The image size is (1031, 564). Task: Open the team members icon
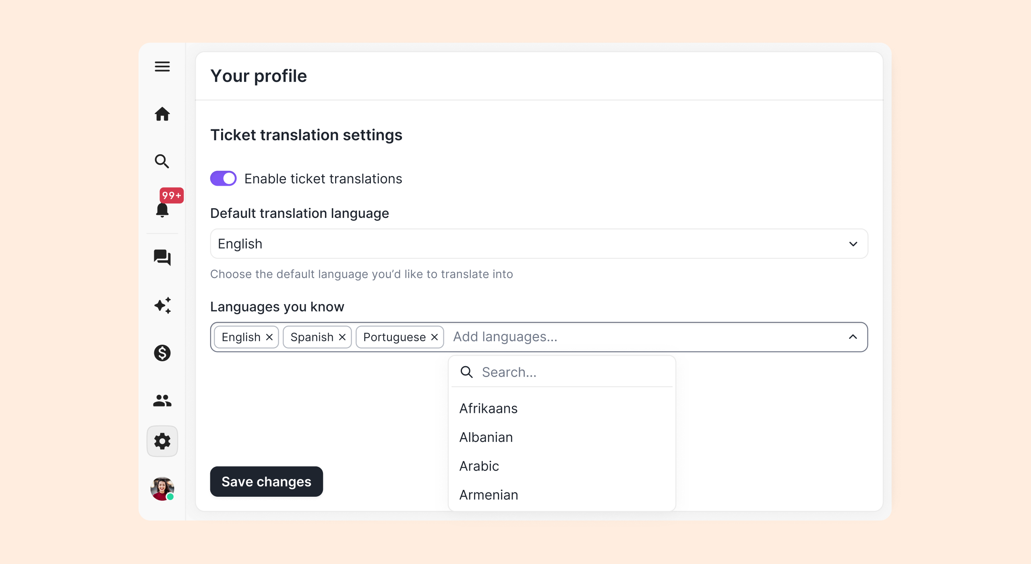coord(162,400)
